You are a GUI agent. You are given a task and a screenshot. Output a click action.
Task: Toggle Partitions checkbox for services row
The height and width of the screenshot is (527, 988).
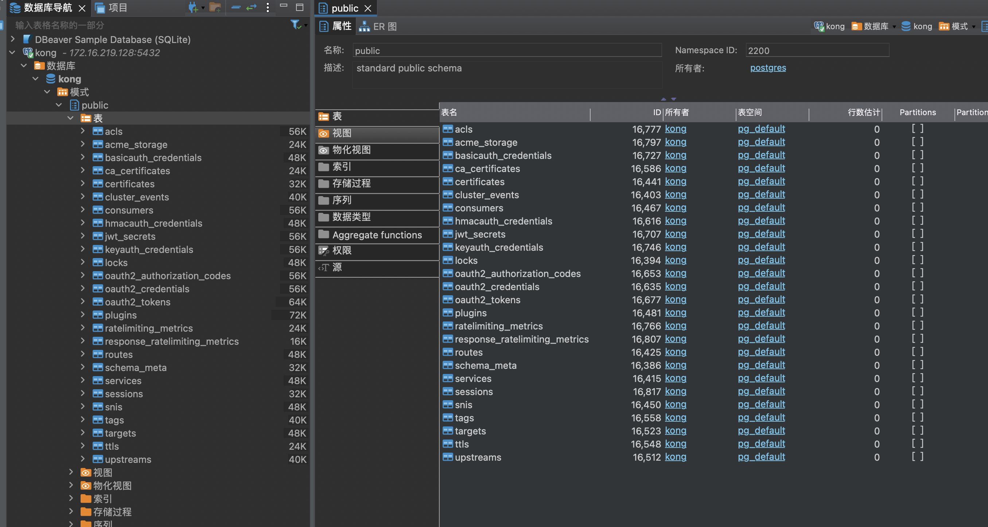point(917,378)
